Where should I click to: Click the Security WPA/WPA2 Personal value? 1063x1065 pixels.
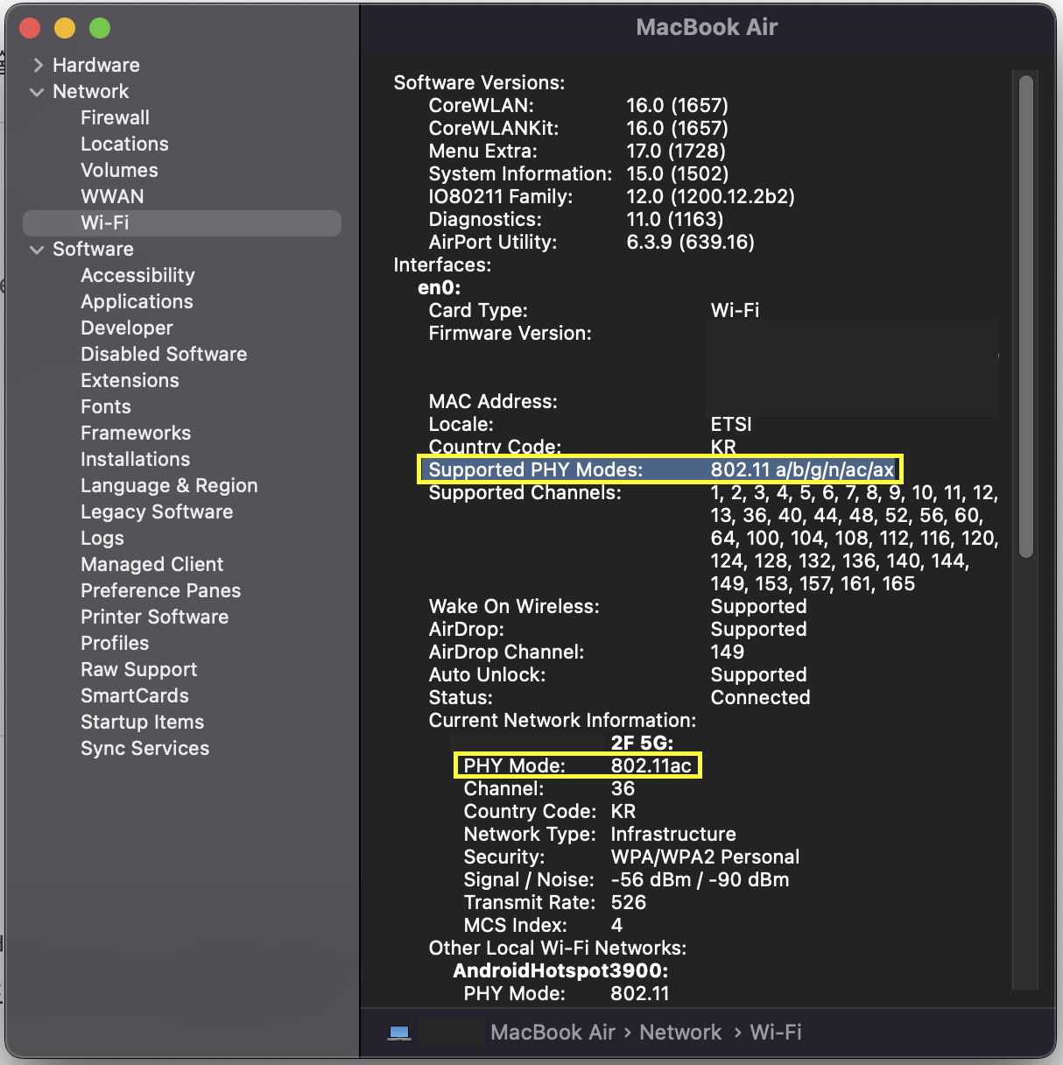[x=705, y=857]
